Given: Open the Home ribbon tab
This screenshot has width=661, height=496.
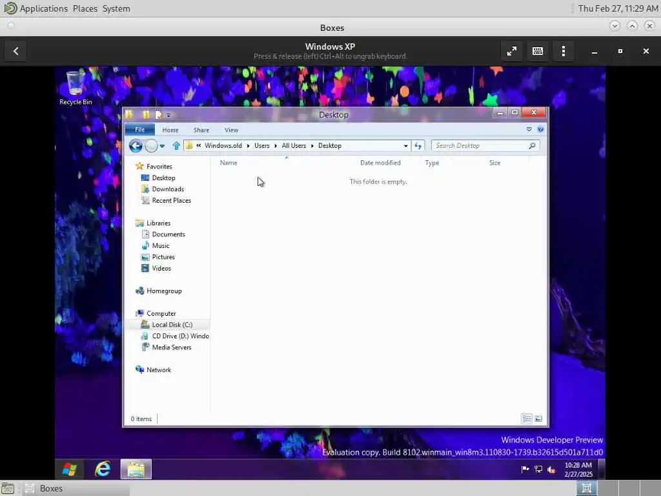Looking at the screenshot, I should 170,130.
